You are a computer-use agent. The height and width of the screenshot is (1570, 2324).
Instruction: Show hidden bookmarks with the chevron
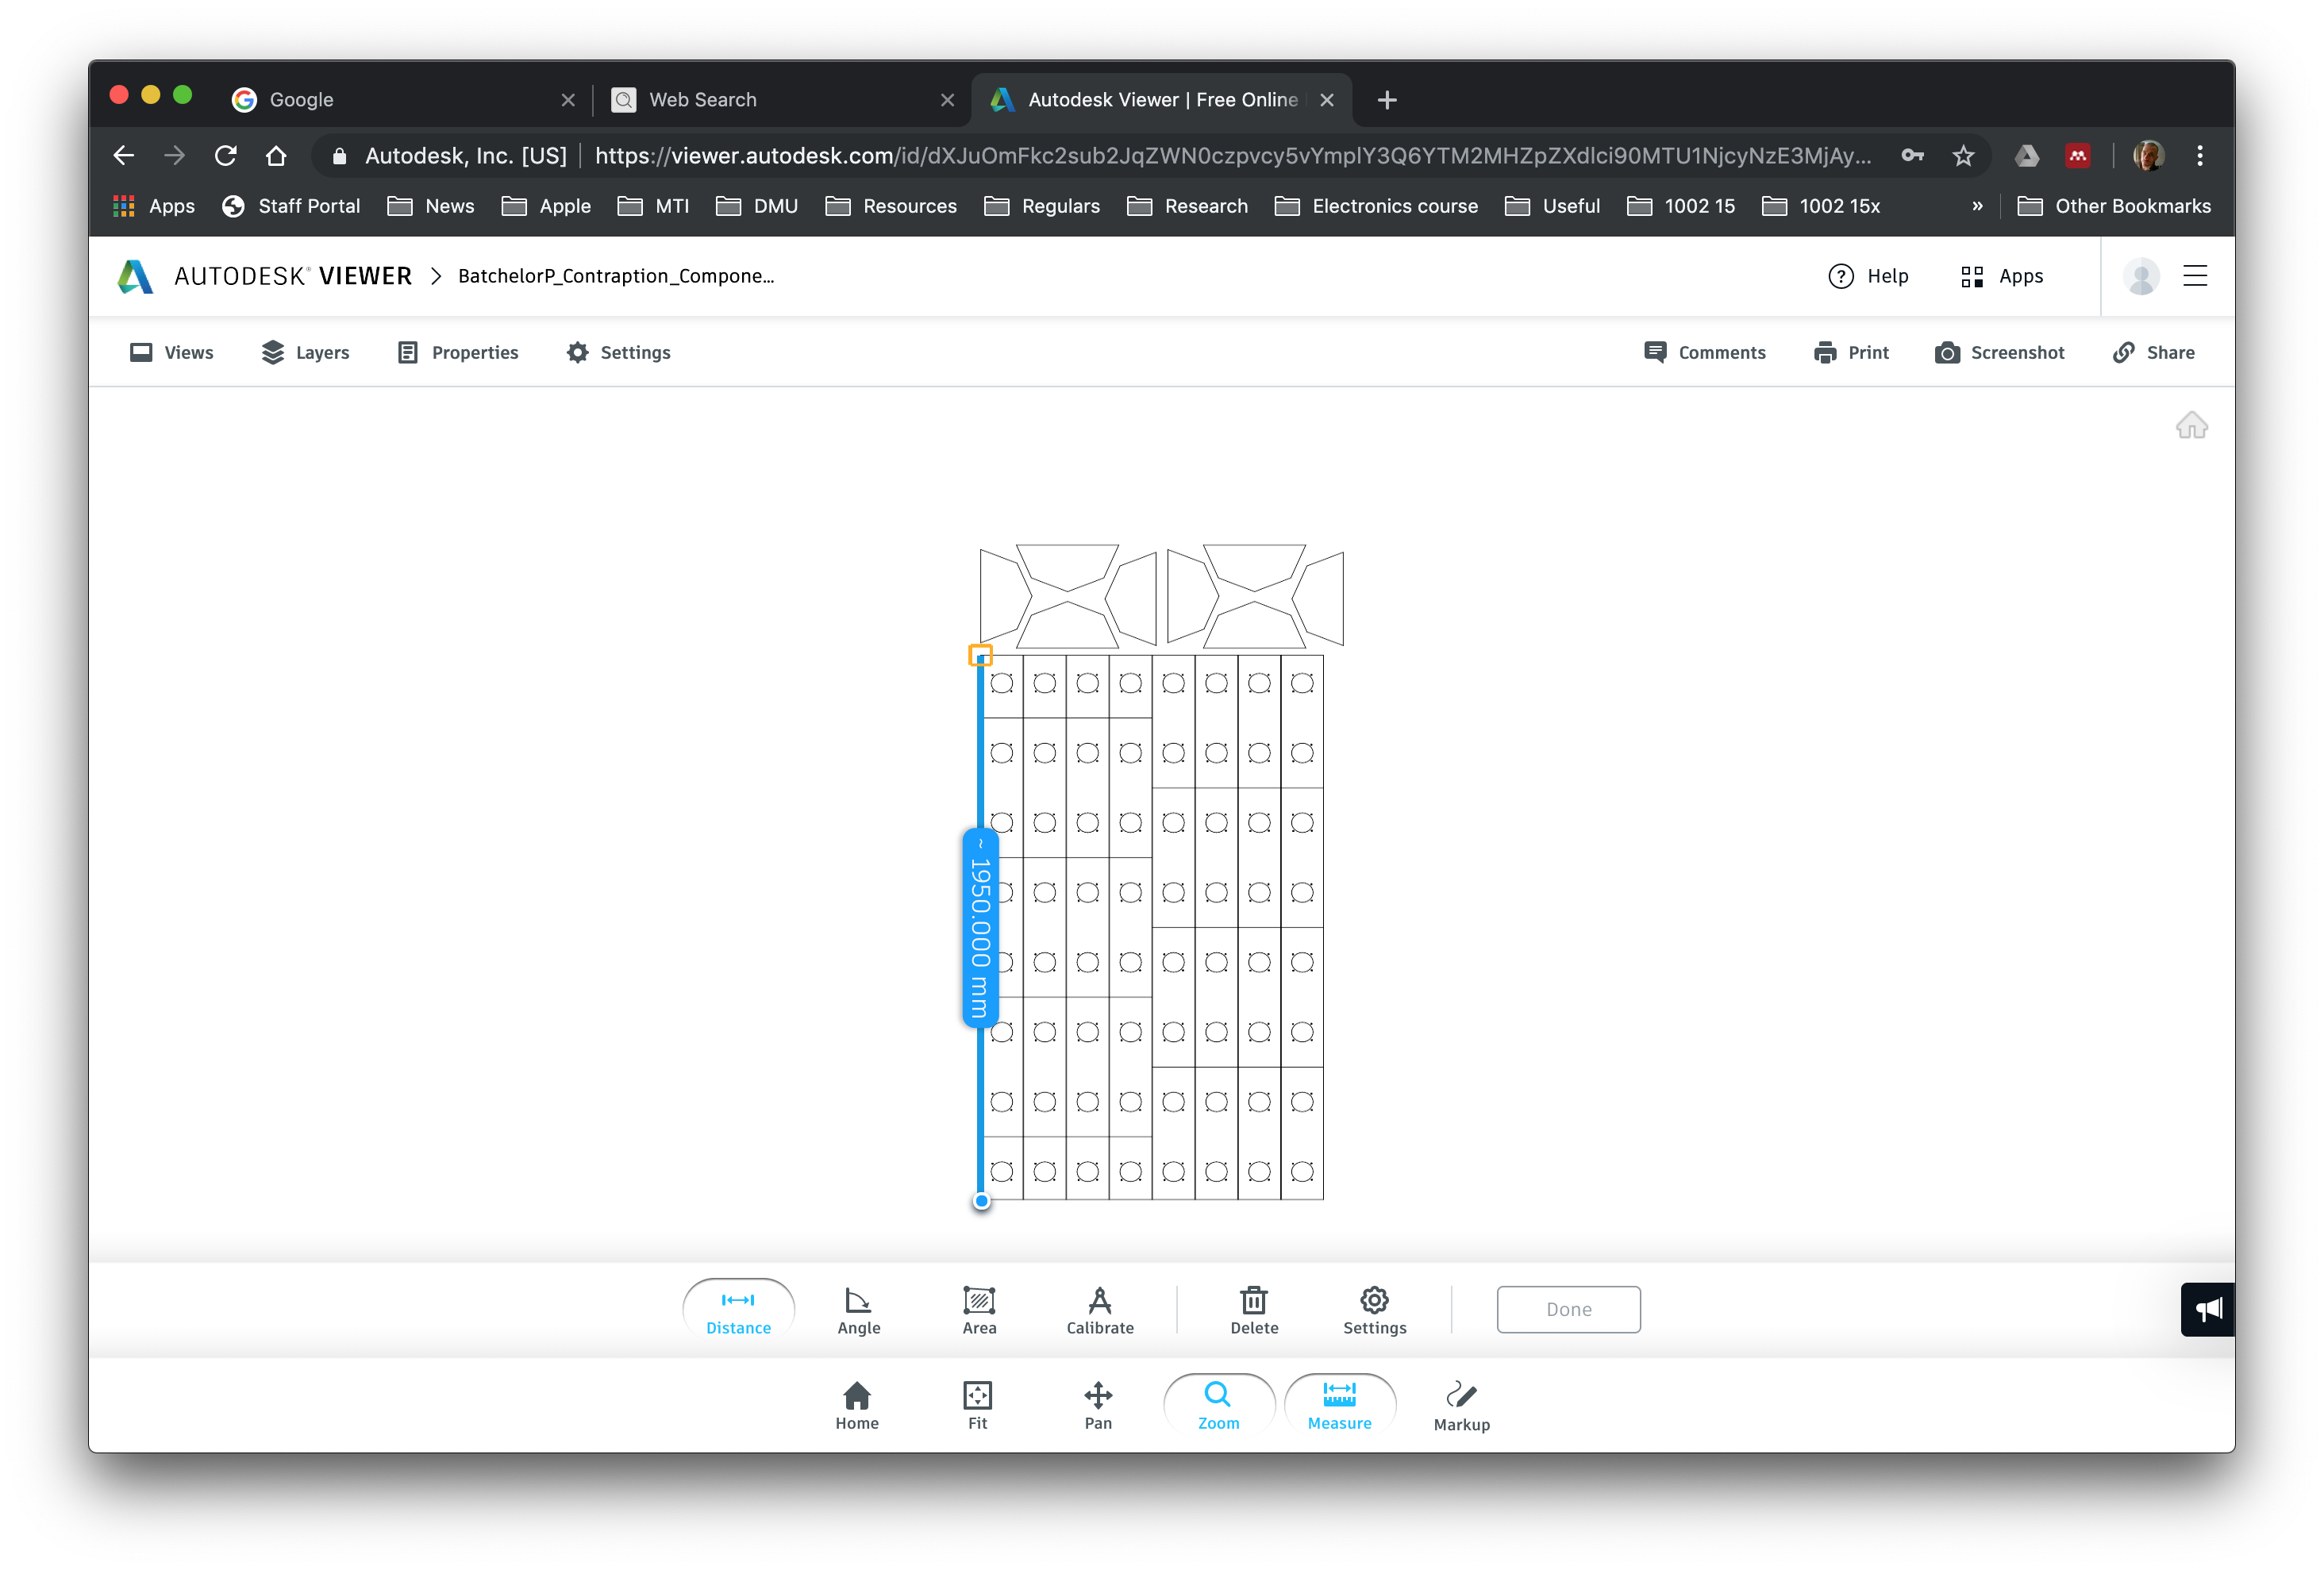1976,206
